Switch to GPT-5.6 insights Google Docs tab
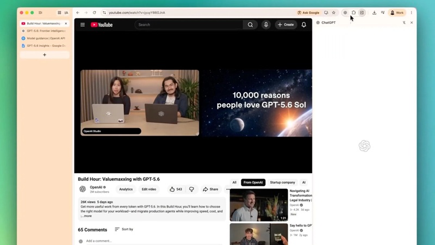The image size is (435, 245). [45, 46]
